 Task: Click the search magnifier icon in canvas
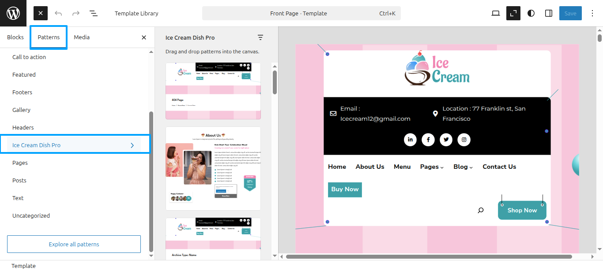pos(481,211)
